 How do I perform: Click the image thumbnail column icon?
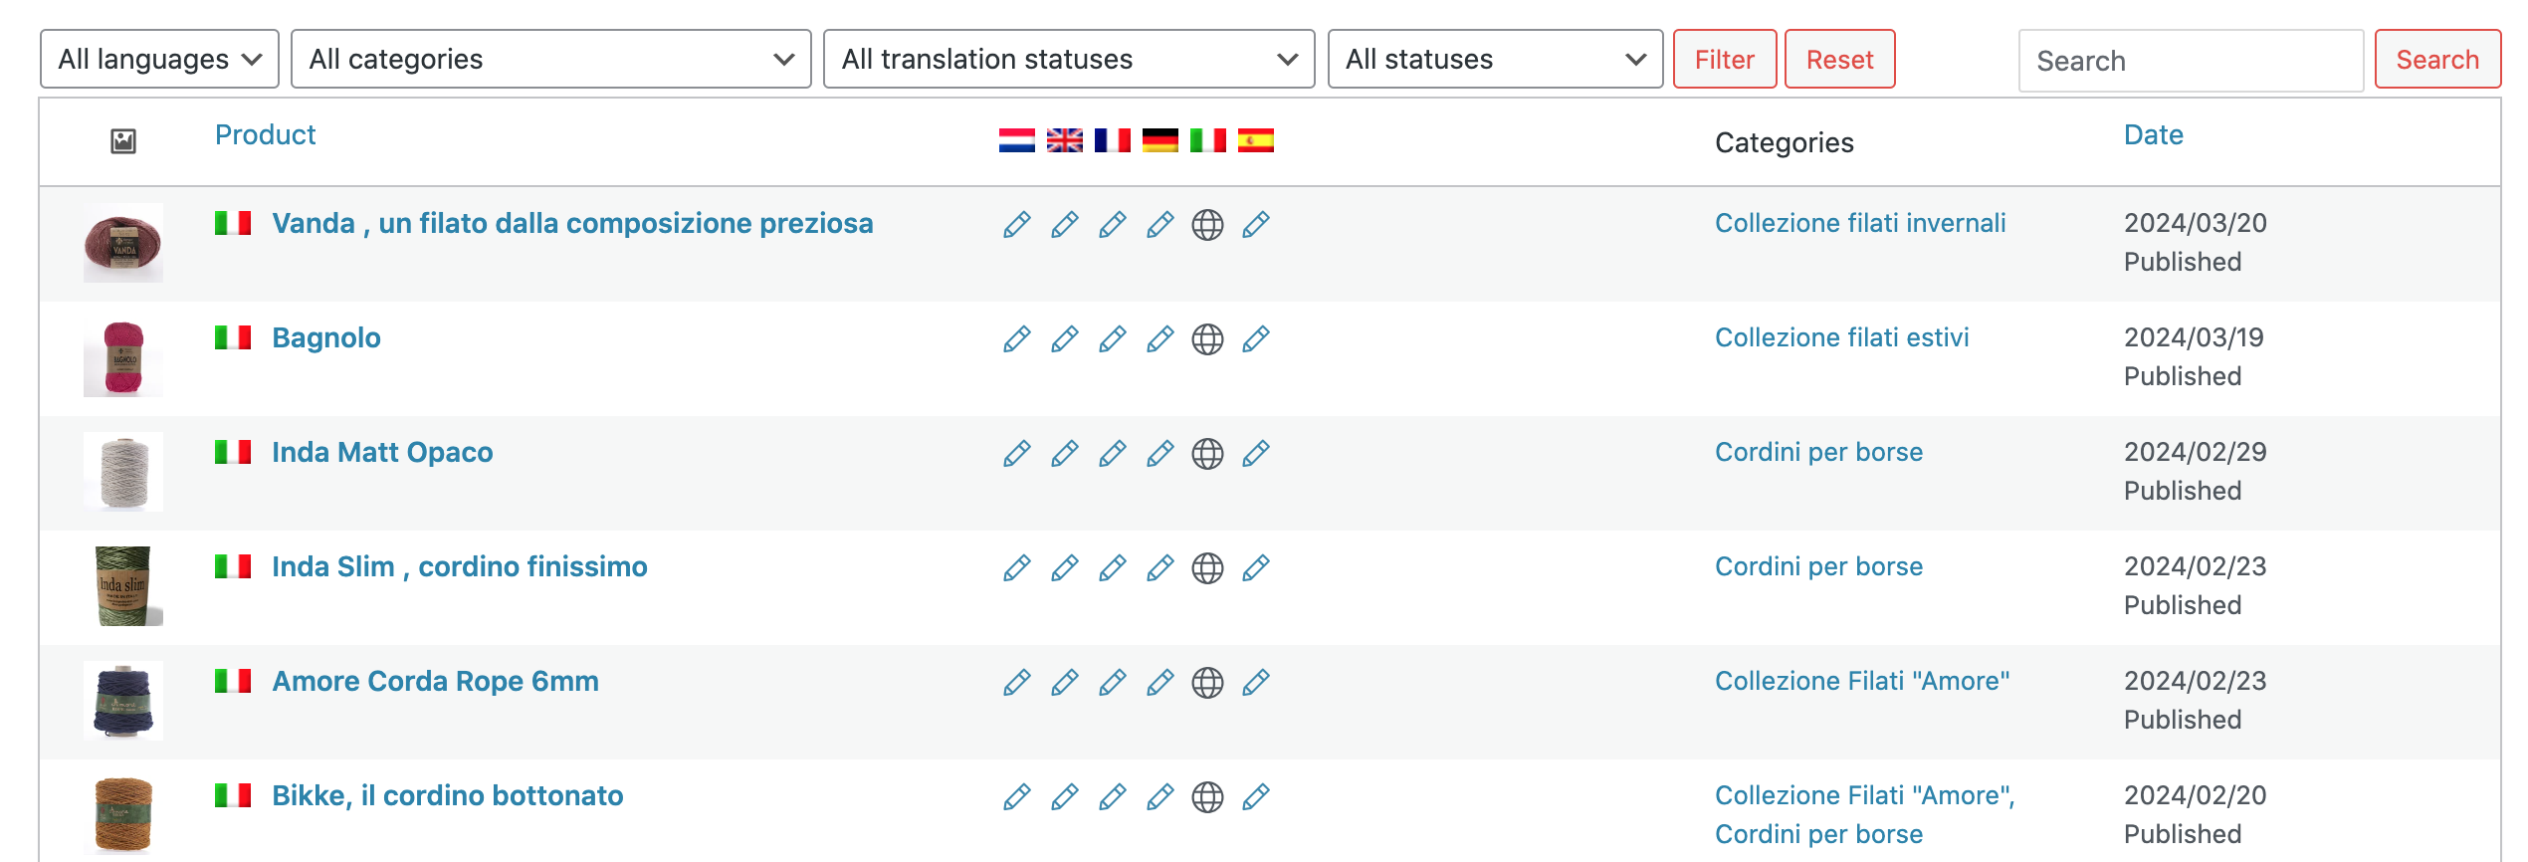click(123, 141)
